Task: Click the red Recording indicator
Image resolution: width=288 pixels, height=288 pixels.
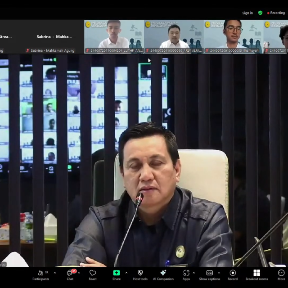Action: (276, 13)
